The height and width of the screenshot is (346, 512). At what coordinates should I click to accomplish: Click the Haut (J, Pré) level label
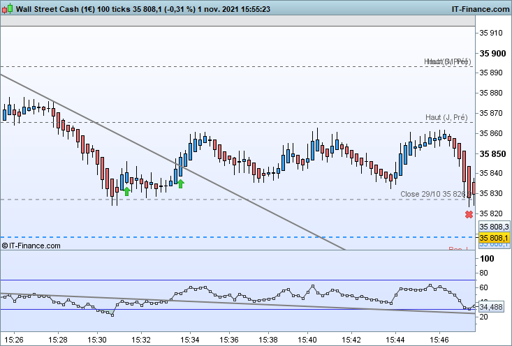click(x=446, y=117)
